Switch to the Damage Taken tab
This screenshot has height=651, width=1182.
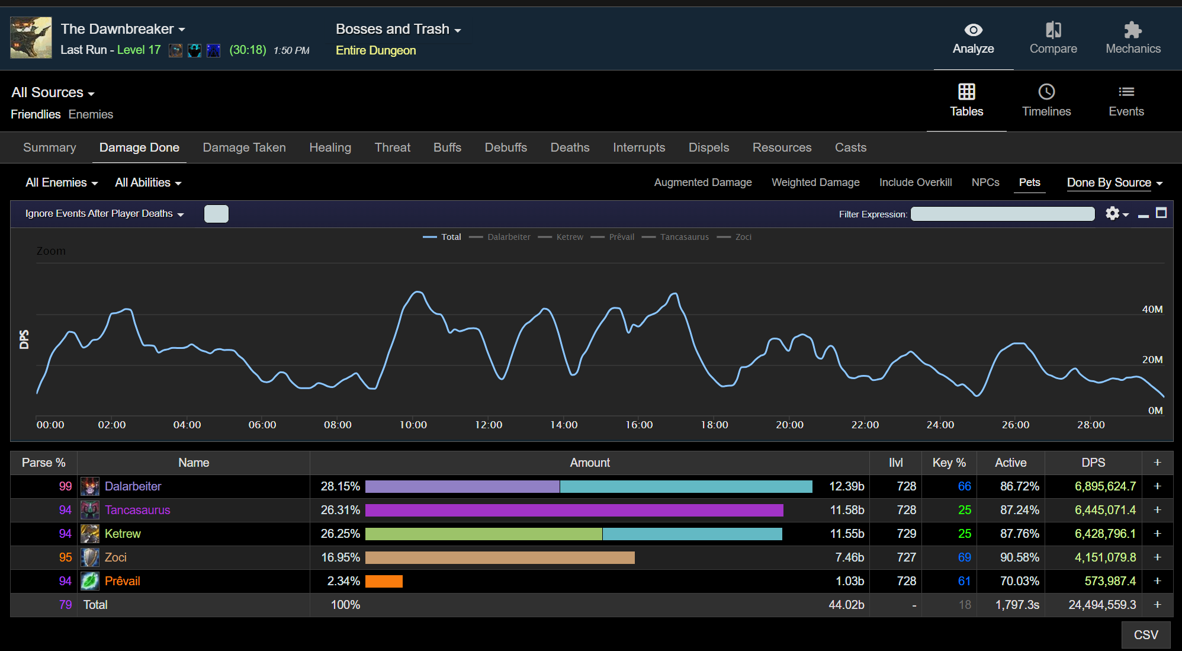(244, 147)
